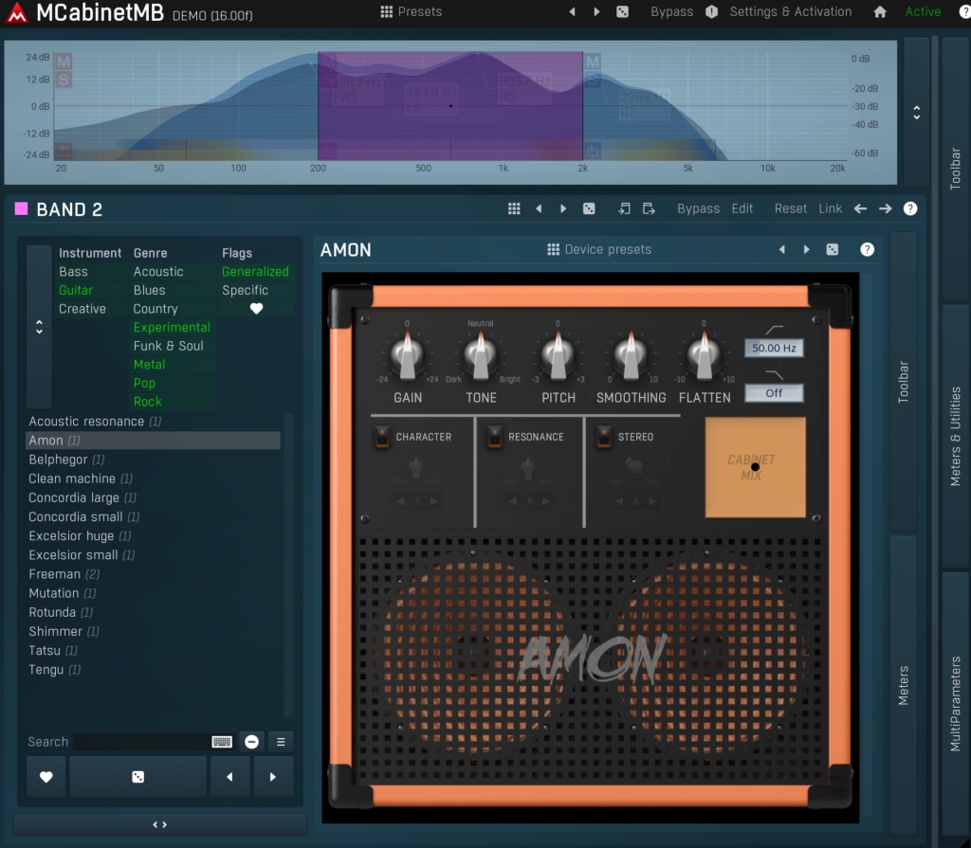This screenshot has height=848, width=971.
Task: Click the GAIN knob
Action: coord(408,358)
